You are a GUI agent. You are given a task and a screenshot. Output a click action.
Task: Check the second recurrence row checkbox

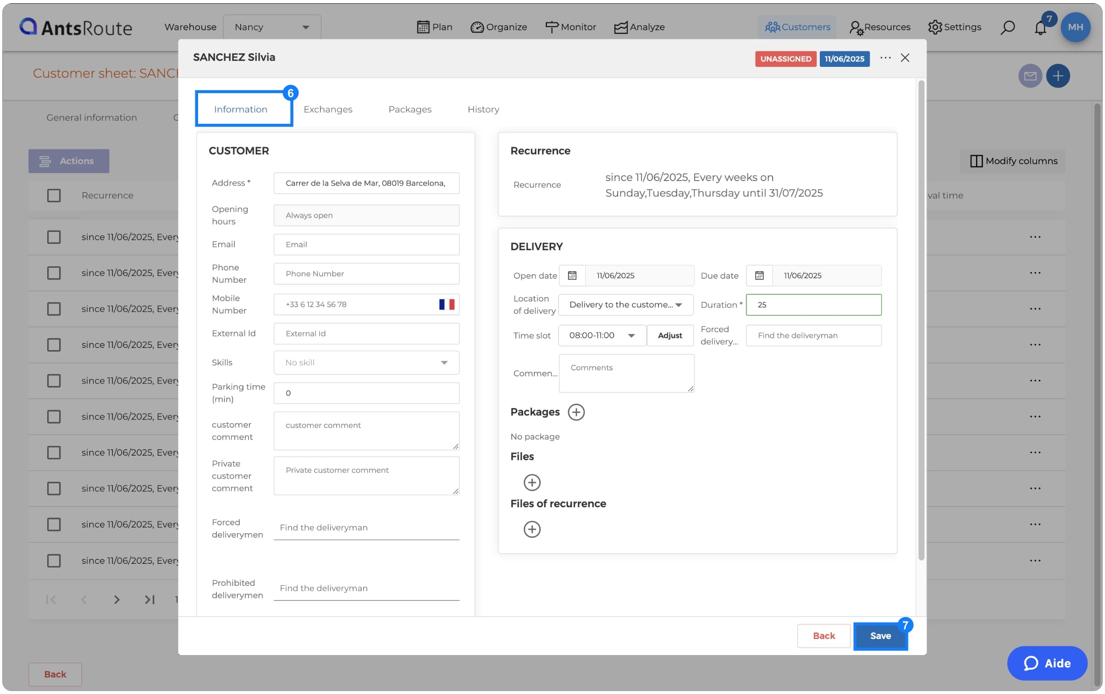pos(54,272)
